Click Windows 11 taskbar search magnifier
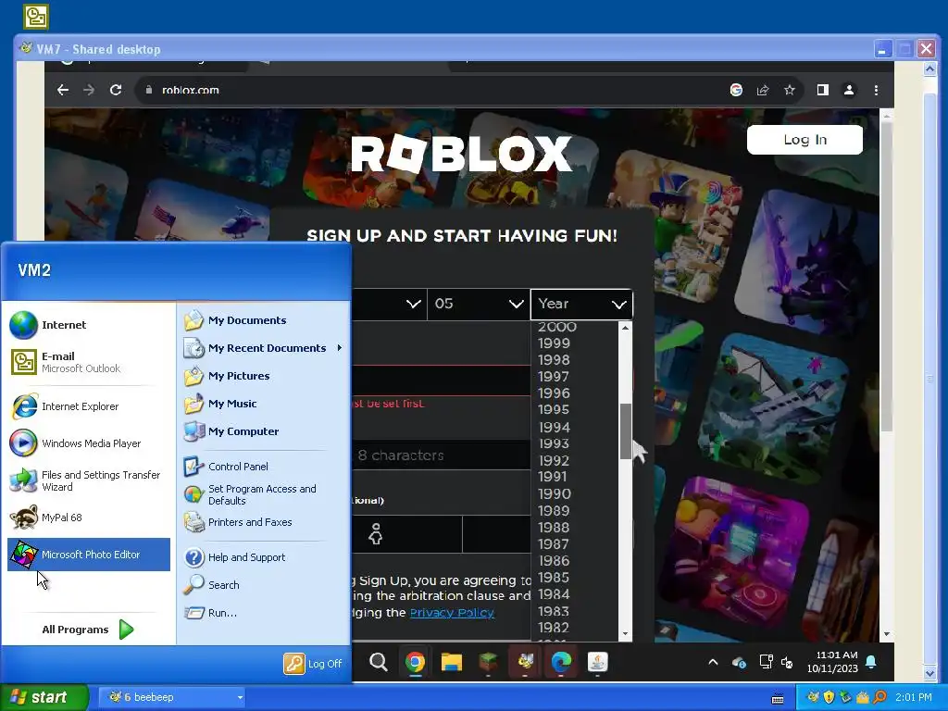 pos(379,662)
